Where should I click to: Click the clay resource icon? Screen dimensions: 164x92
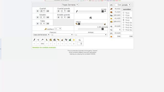(111, 12)
